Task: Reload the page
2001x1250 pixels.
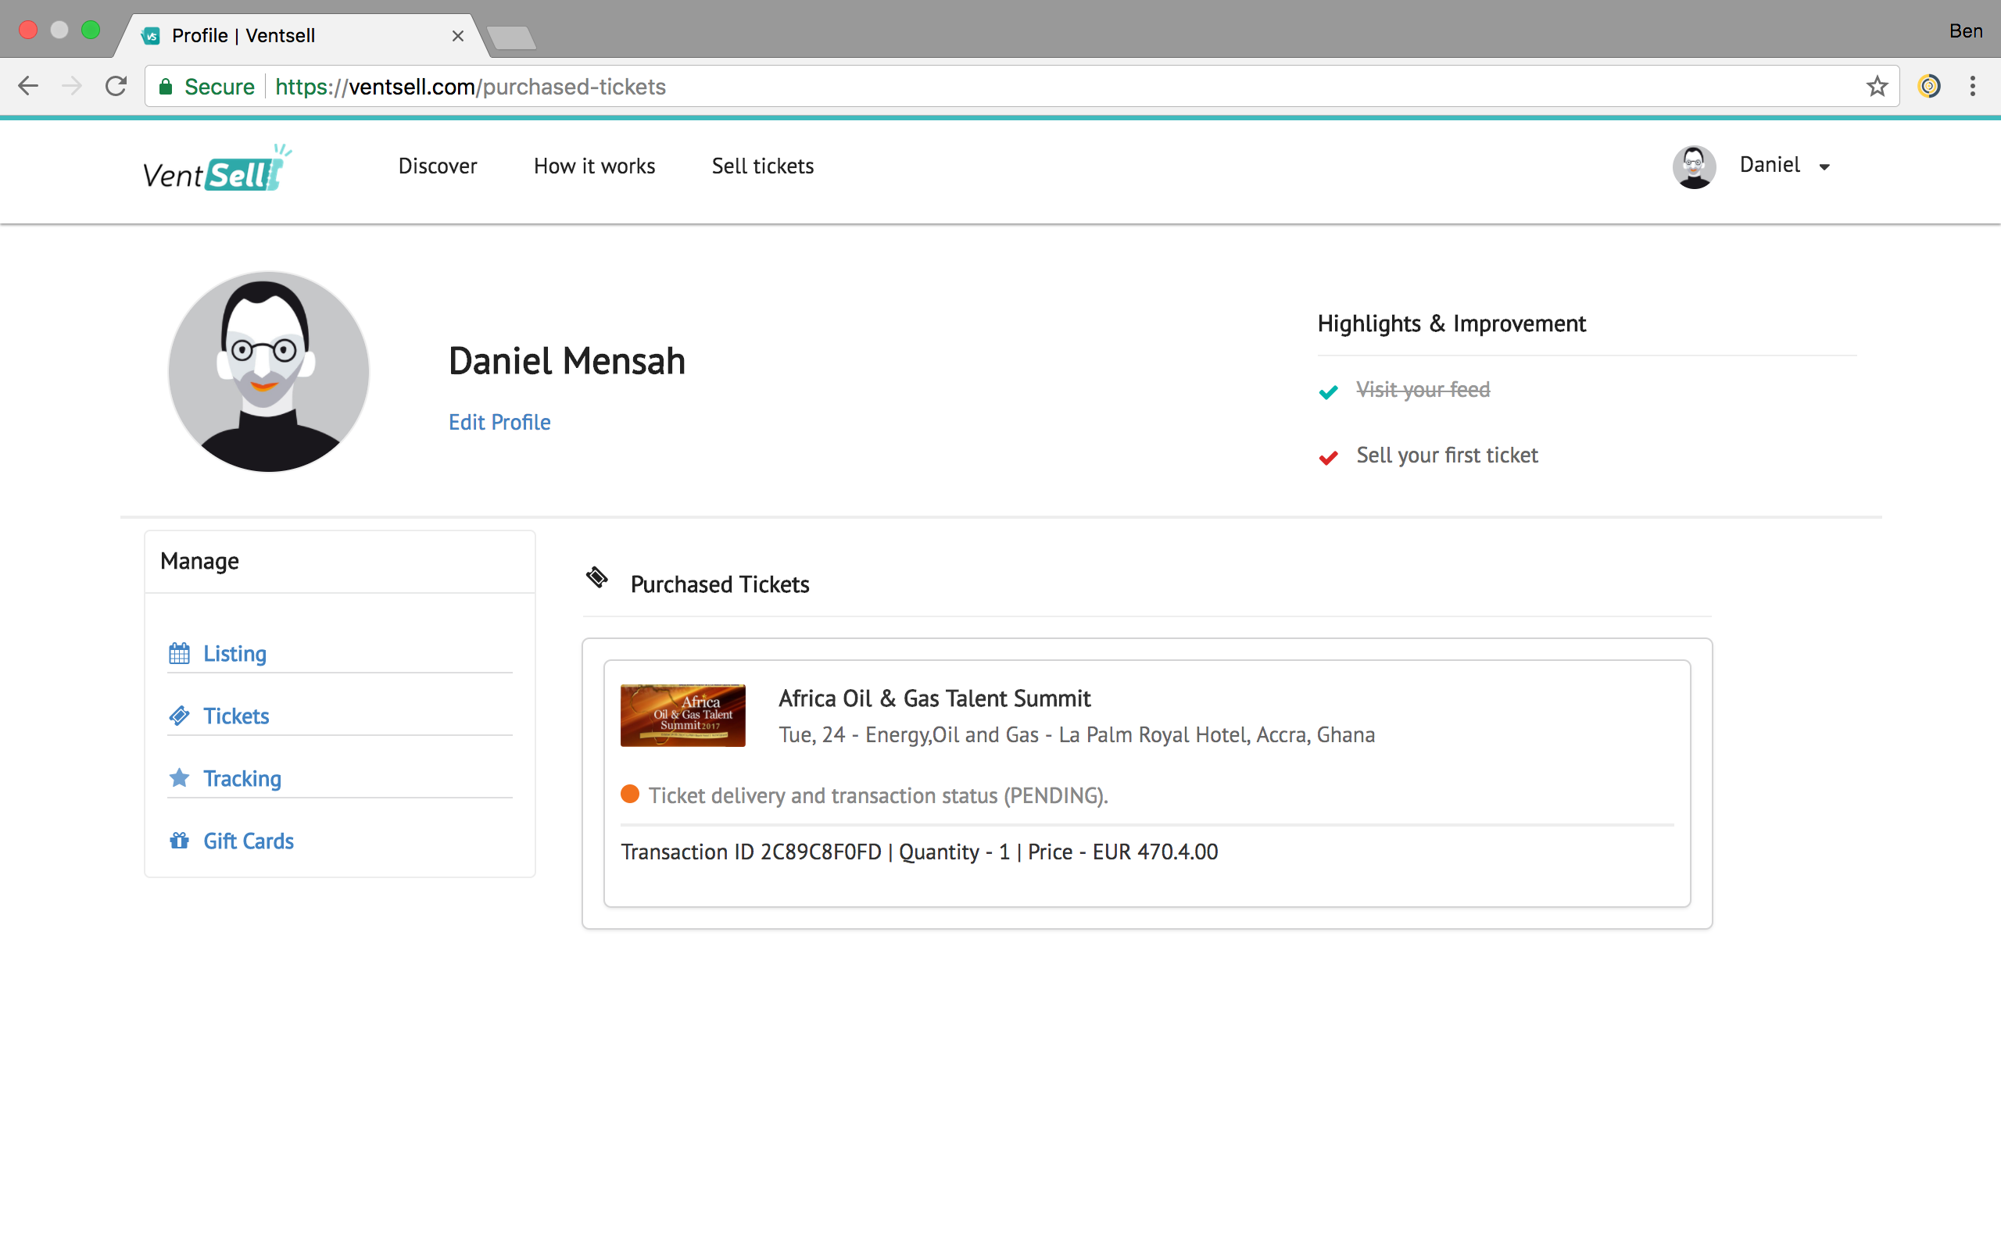Action: (x=116, y=86)
